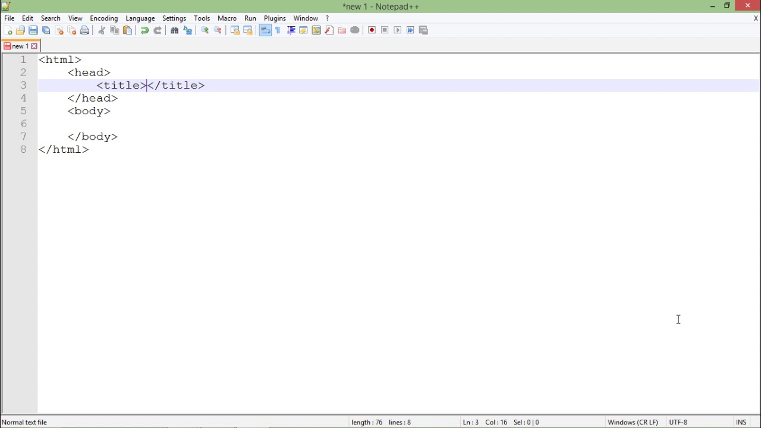Click the </head> tag on line 4

point(93,98)
